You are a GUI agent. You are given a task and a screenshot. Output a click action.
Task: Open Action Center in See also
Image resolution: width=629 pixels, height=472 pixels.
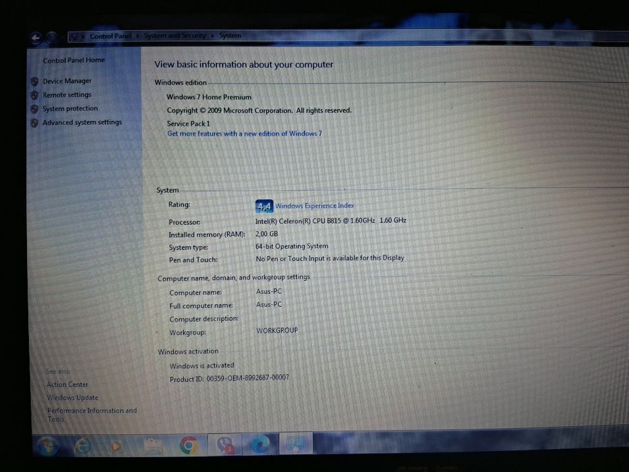pyautogui.click(x=67, y=384)
